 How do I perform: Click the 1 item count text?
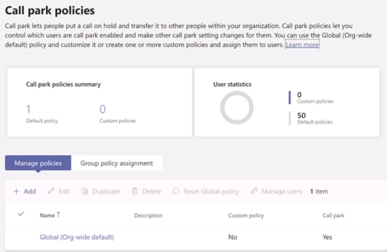coord(319,191)
